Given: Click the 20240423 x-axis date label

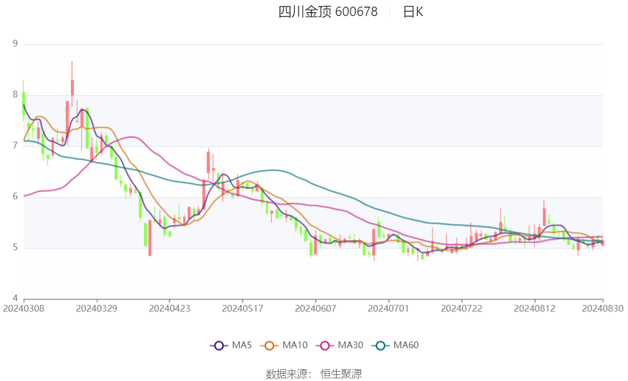Looking at the screenshot, I should pyautogui.click(x=169, y=309).
